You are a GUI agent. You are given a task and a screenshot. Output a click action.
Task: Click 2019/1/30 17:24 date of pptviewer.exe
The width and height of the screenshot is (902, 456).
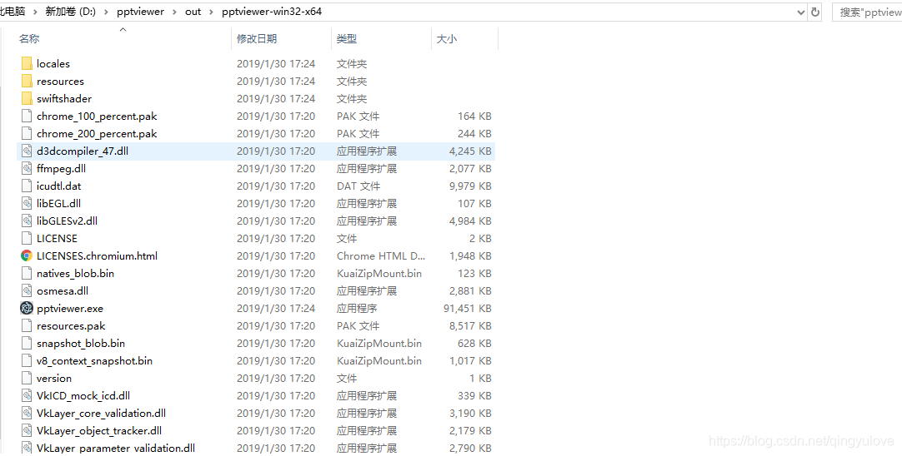pyautogui.click(x=276, y=309)
